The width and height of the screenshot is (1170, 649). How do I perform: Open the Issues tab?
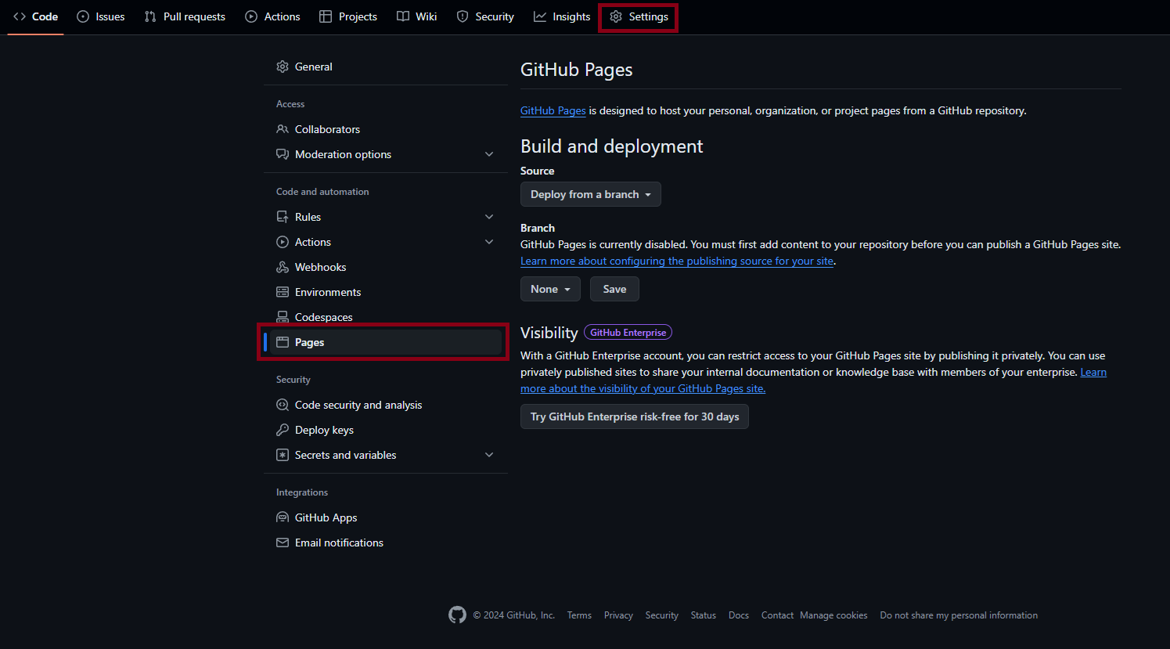point(101,16)
